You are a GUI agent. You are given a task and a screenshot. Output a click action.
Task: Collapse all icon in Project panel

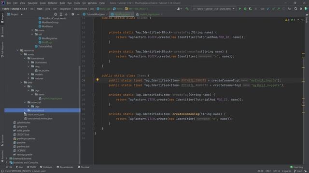66,14
